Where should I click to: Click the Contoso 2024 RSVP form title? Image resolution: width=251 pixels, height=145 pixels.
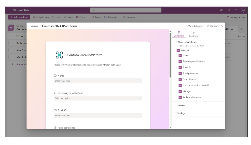(85, 55)
